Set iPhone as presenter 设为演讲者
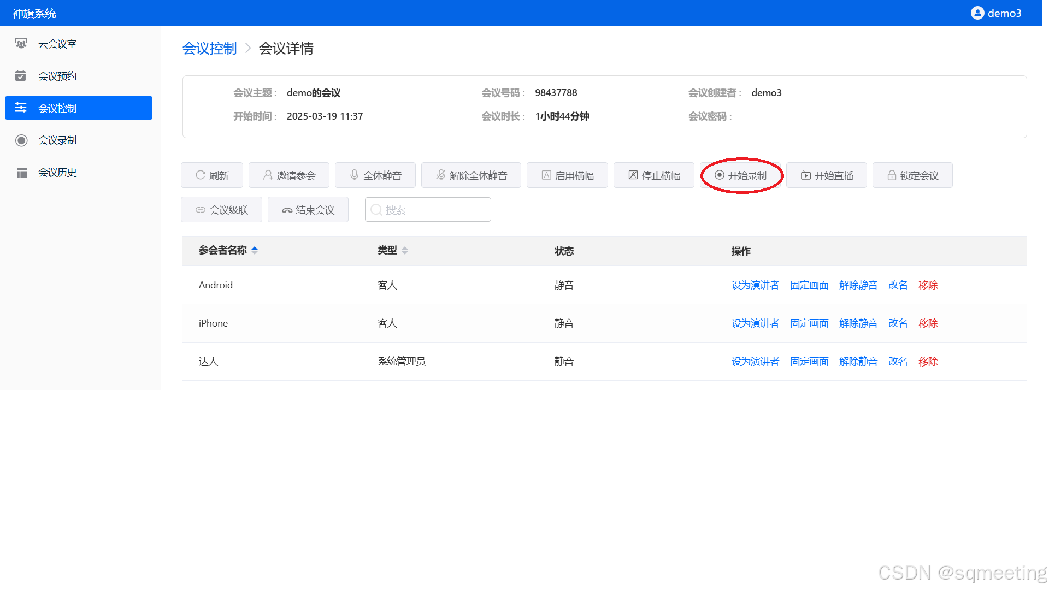Image resolution: width=1049 pixels, height=590 pixels. coord(755,323)
